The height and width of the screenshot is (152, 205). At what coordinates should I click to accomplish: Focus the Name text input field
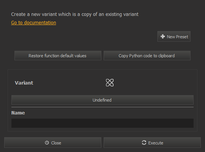click(x=102, y=123)
